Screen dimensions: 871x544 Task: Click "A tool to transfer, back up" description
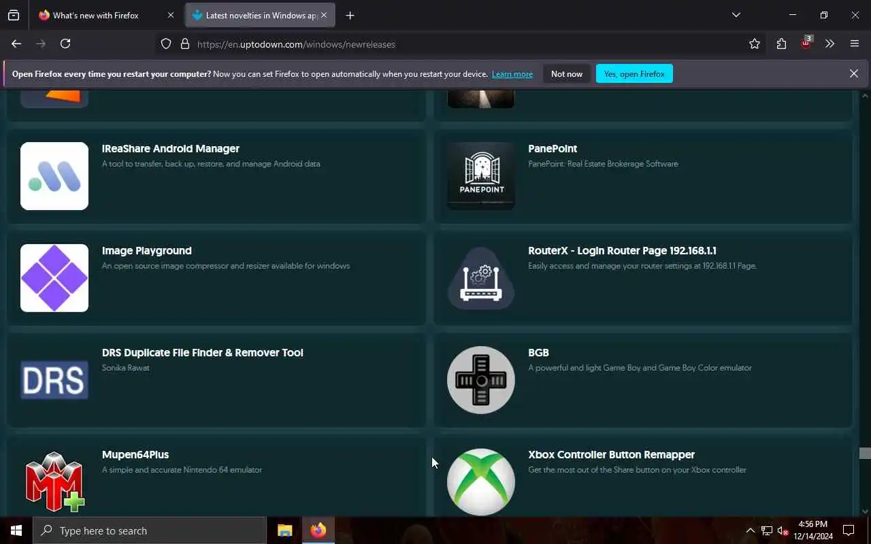(x=211, y=164)
